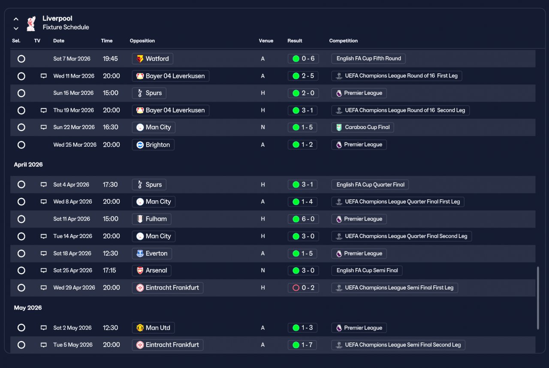Viewport: 549px width, 368px height.
Task: Sort by the Competition column header
Action: pos(344,41)
